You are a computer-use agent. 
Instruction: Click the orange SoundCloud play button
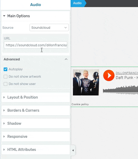109,75
